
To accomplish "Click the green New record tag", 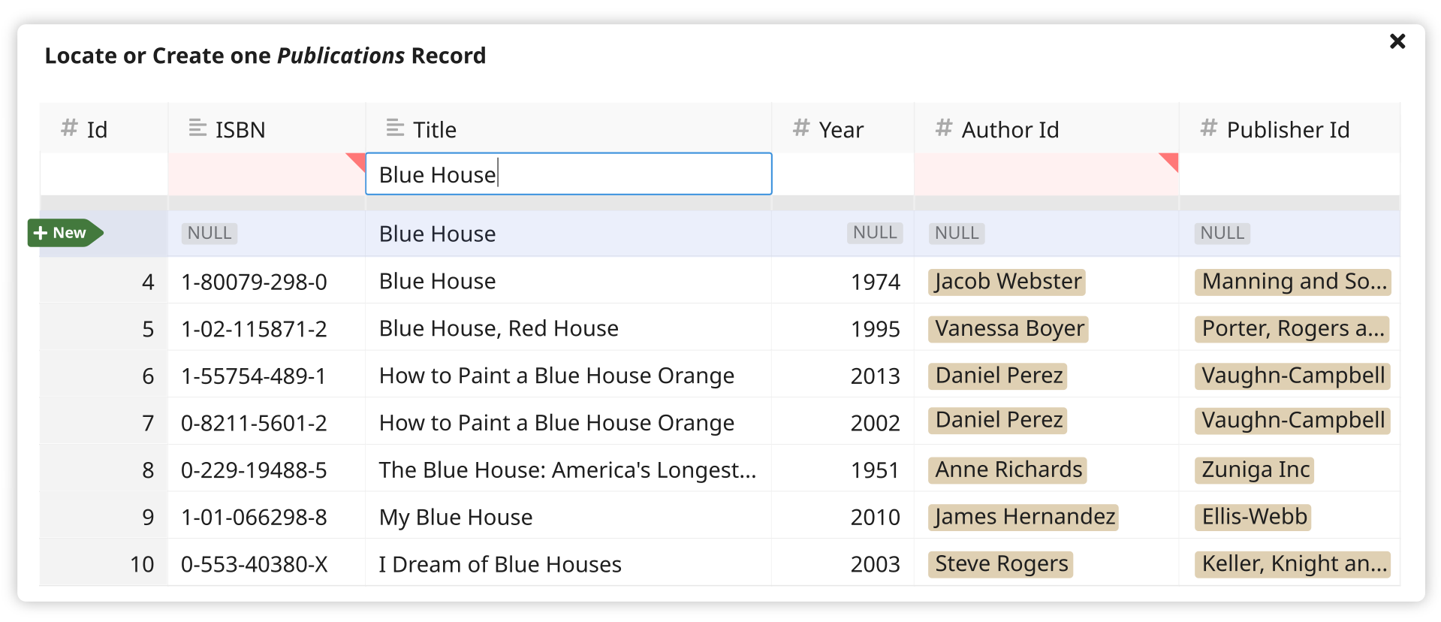I will (x=65, y=233).
